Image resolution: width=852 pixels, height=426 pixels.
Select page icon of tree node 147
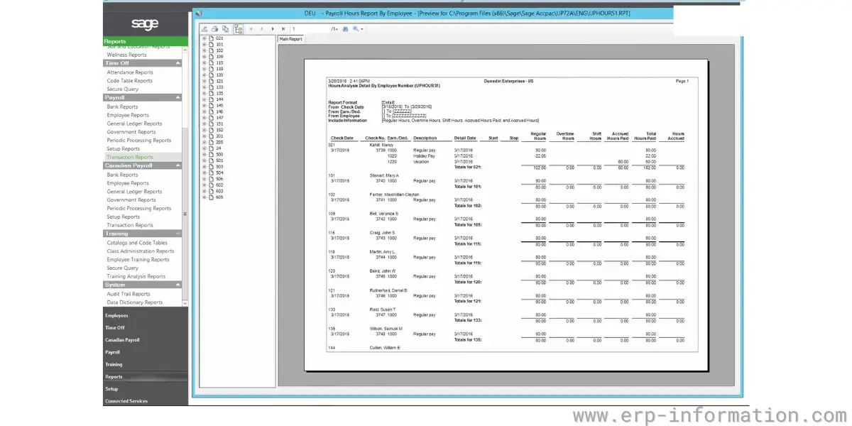[211, 118]
